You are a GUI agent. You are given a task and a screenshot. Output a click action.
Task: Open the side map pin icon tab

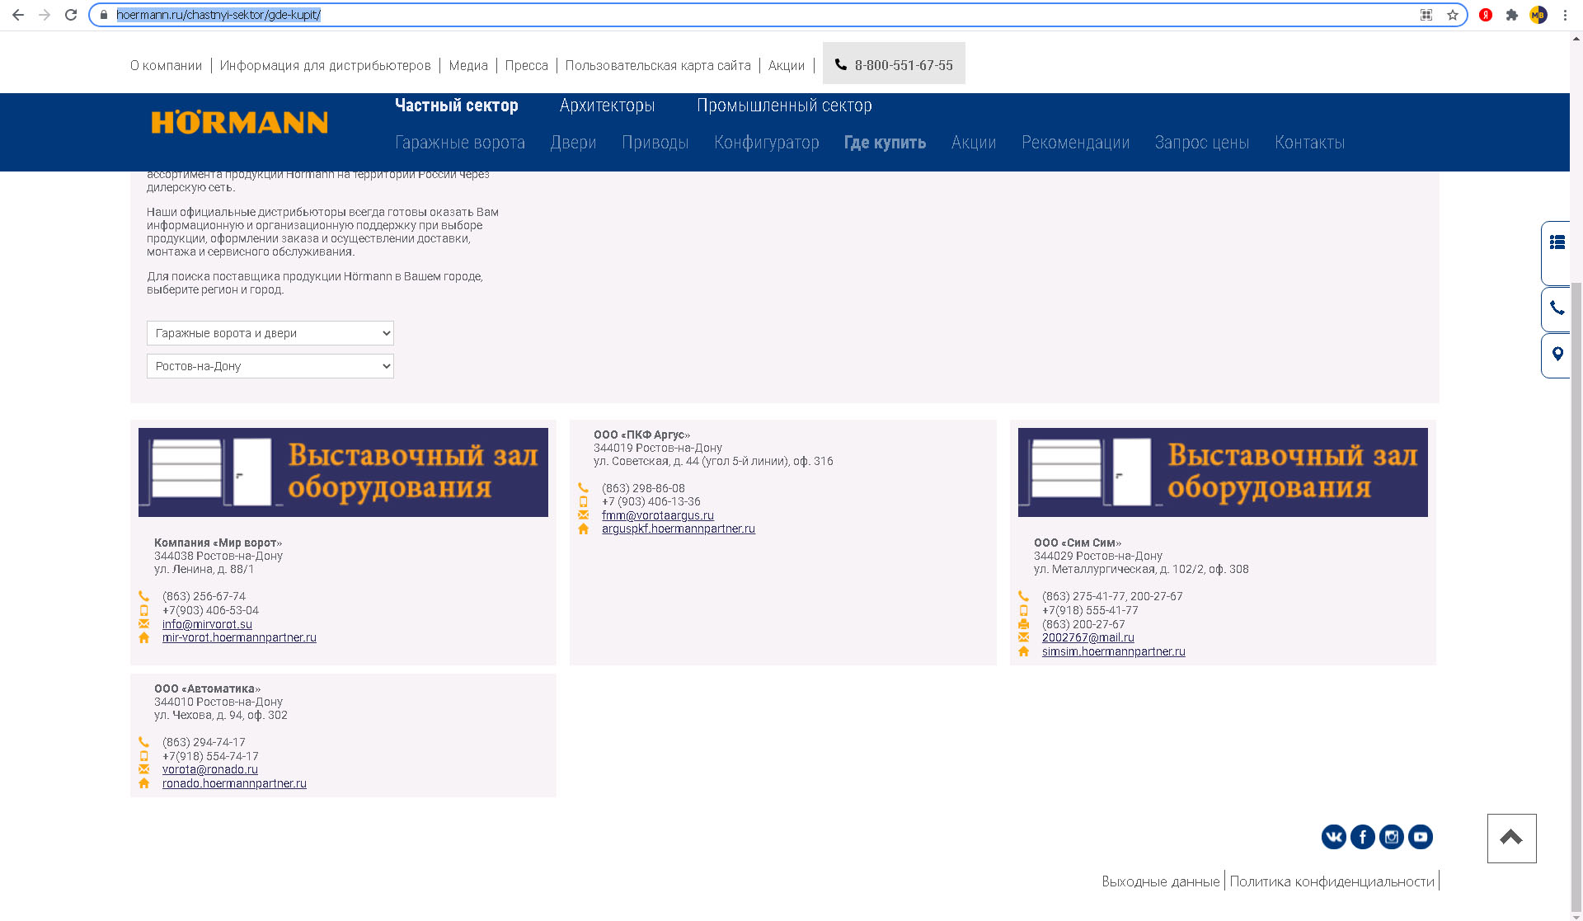(x=1557, y=355)
